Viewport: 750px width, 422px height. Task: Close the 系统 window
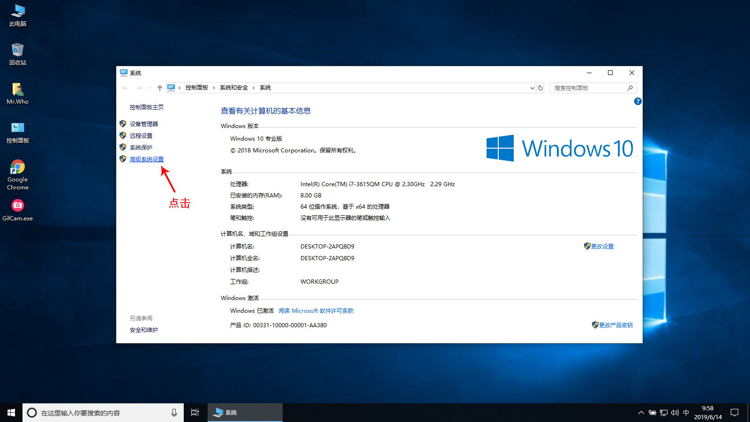[632, 73]
